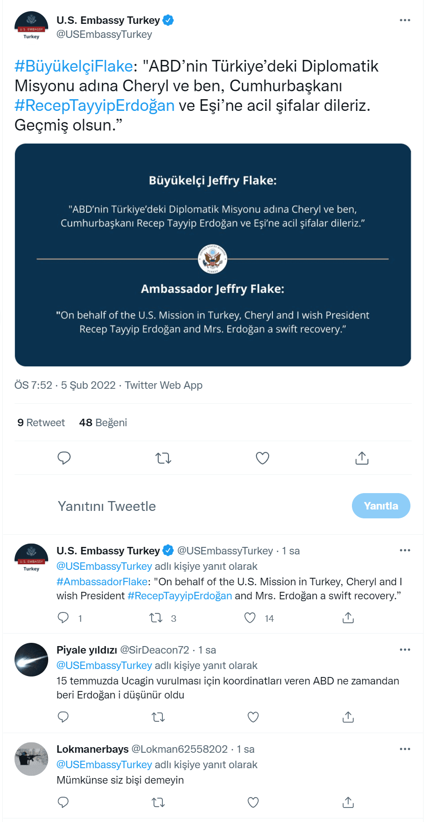View the 9 Retweet list
424x822 pixels.
pos(41,422)
